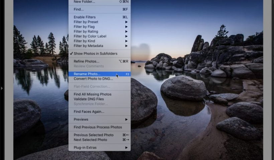The height and width of the screenshot is (160, 274).
Task: Expand Filter by Rating submenu
Action: click(x=86, y=31)
